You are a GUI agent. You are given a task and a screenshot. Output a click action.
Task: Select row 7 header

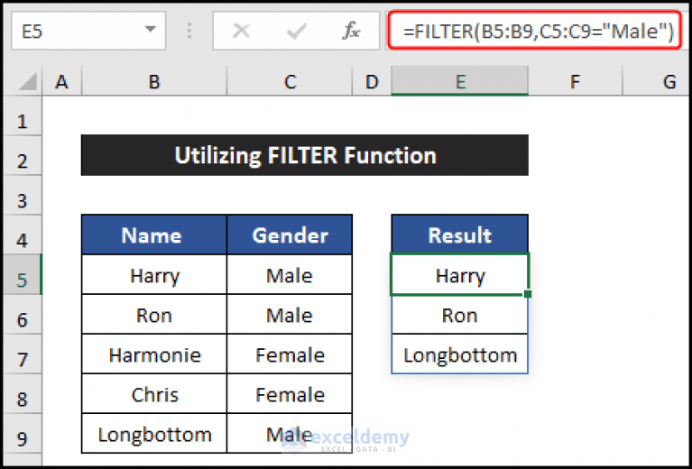coord(23,354)
